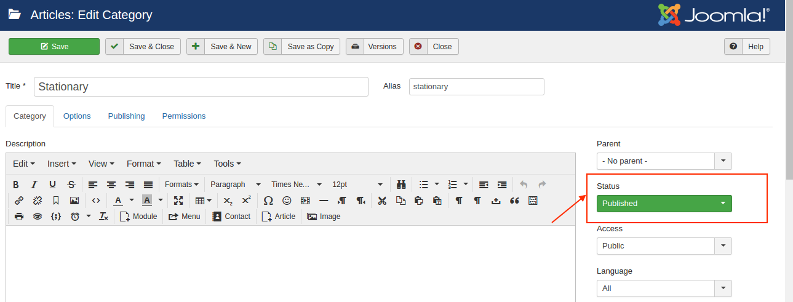The width and height of the screenshot is (793, 302).
Task: Insert an anchor bookmark
Action: point(56,201)
